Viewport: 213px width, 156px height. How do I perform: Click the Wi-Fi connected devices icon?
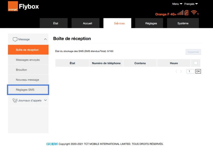pos(195,13)
